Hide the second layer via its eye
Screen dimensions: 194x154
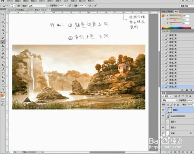[163, 116]
